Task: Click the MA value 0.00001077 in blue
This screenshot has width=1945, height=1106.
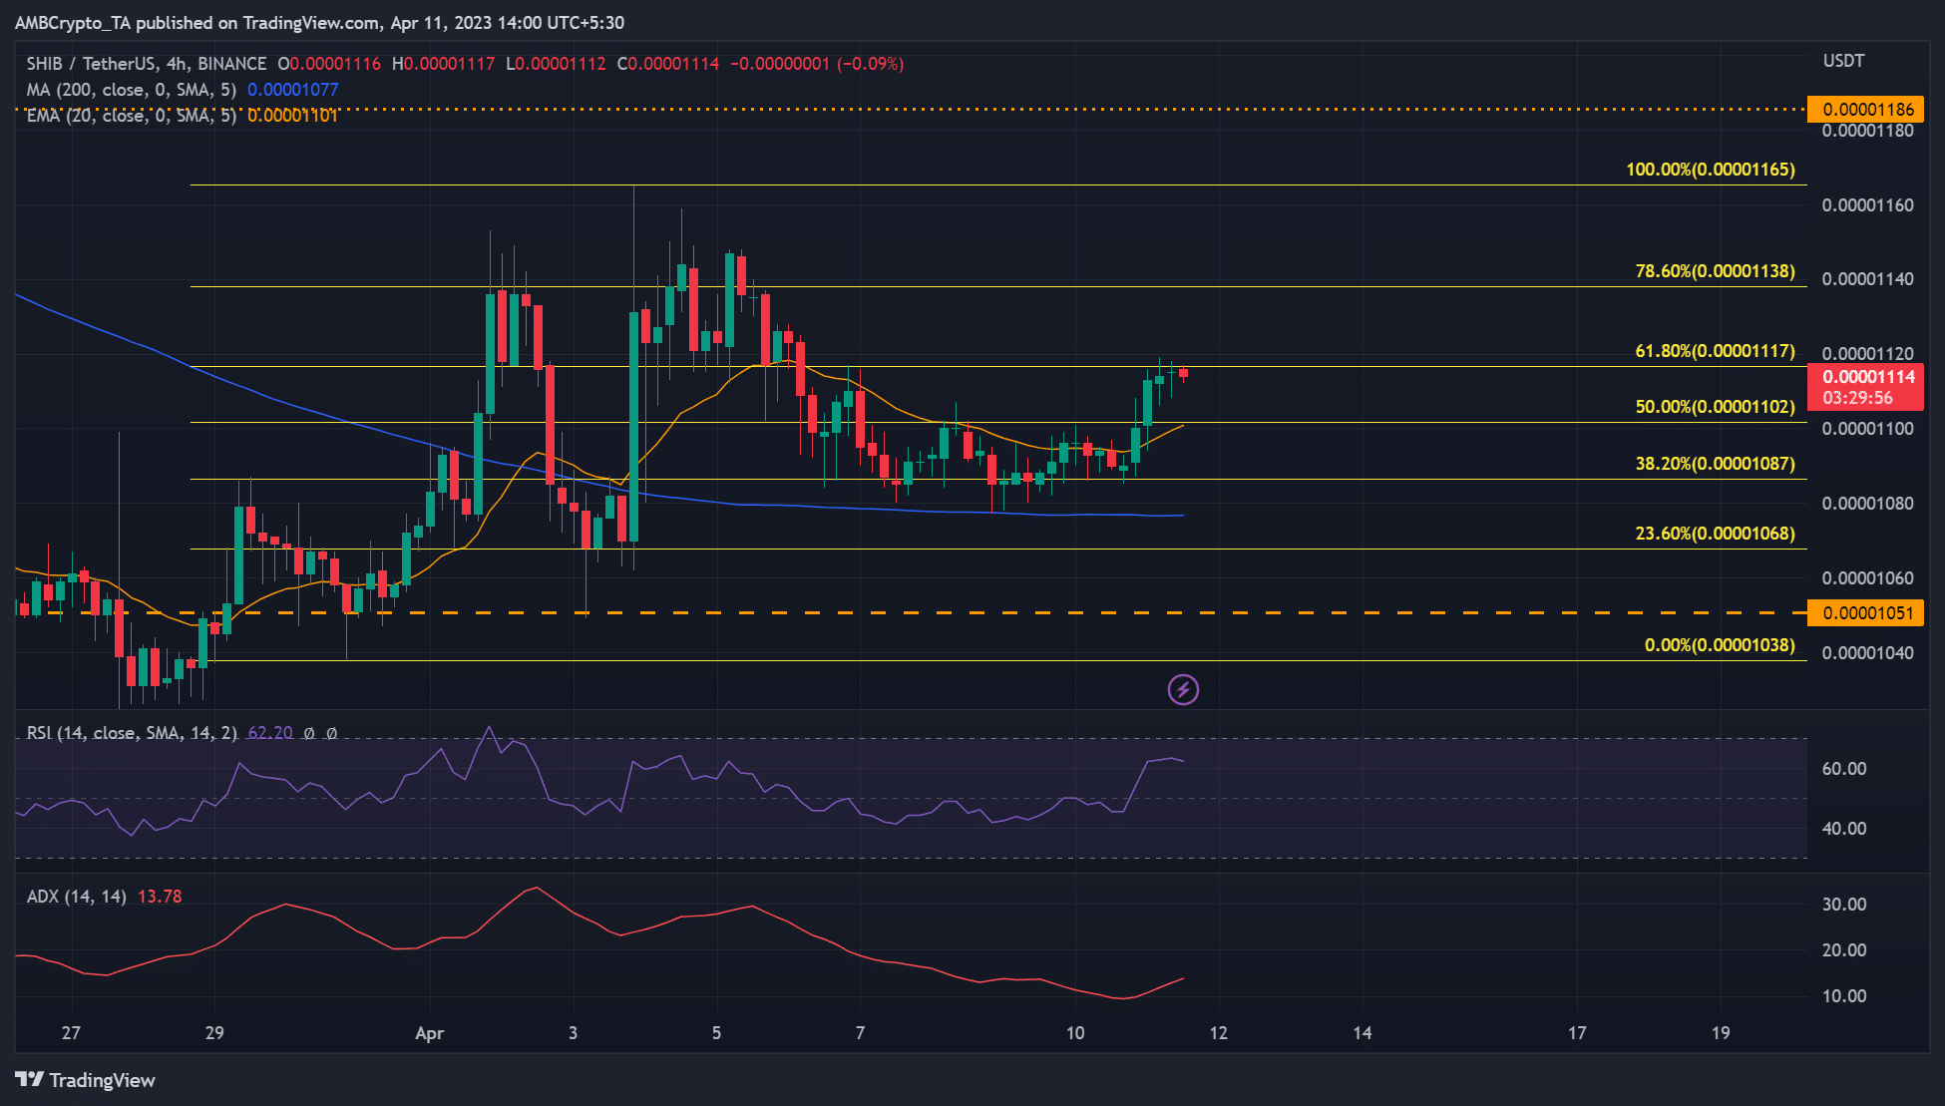Action: [293, 90]
